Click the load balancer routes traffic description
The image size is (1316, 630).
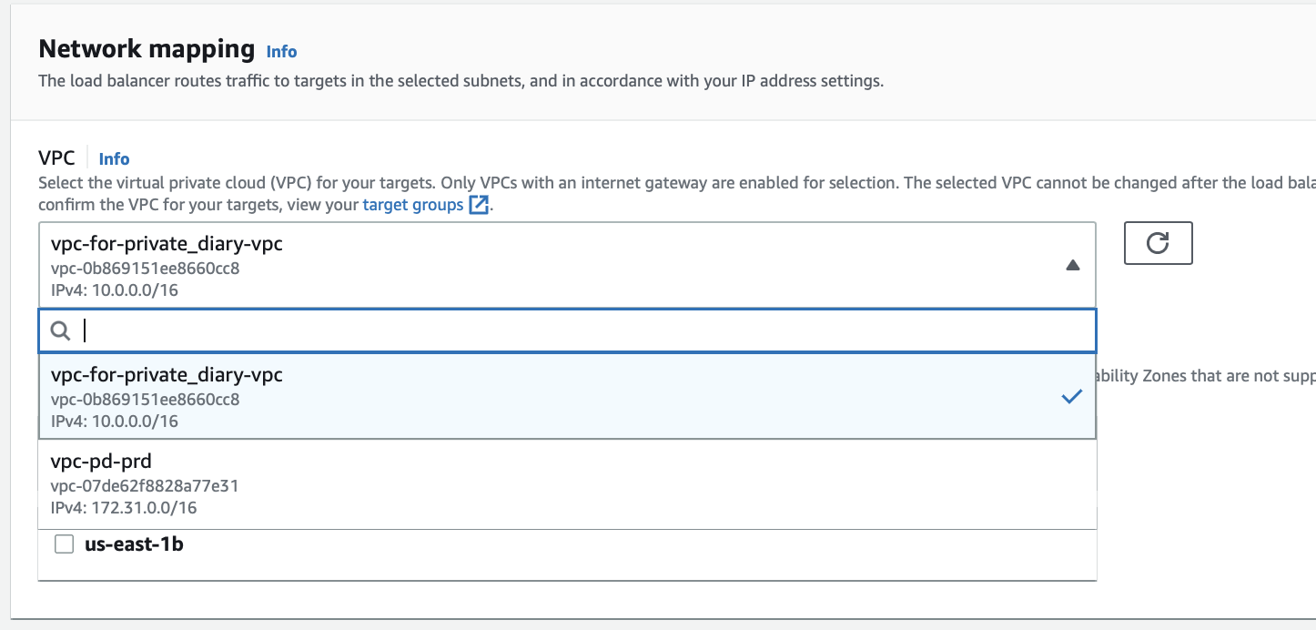click(461, 80)
